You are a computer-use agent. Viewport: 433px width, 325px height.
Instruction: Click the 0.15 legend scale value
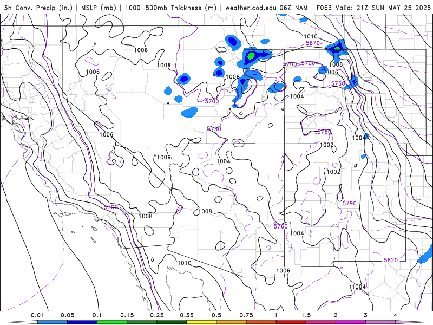pos(127,315)
